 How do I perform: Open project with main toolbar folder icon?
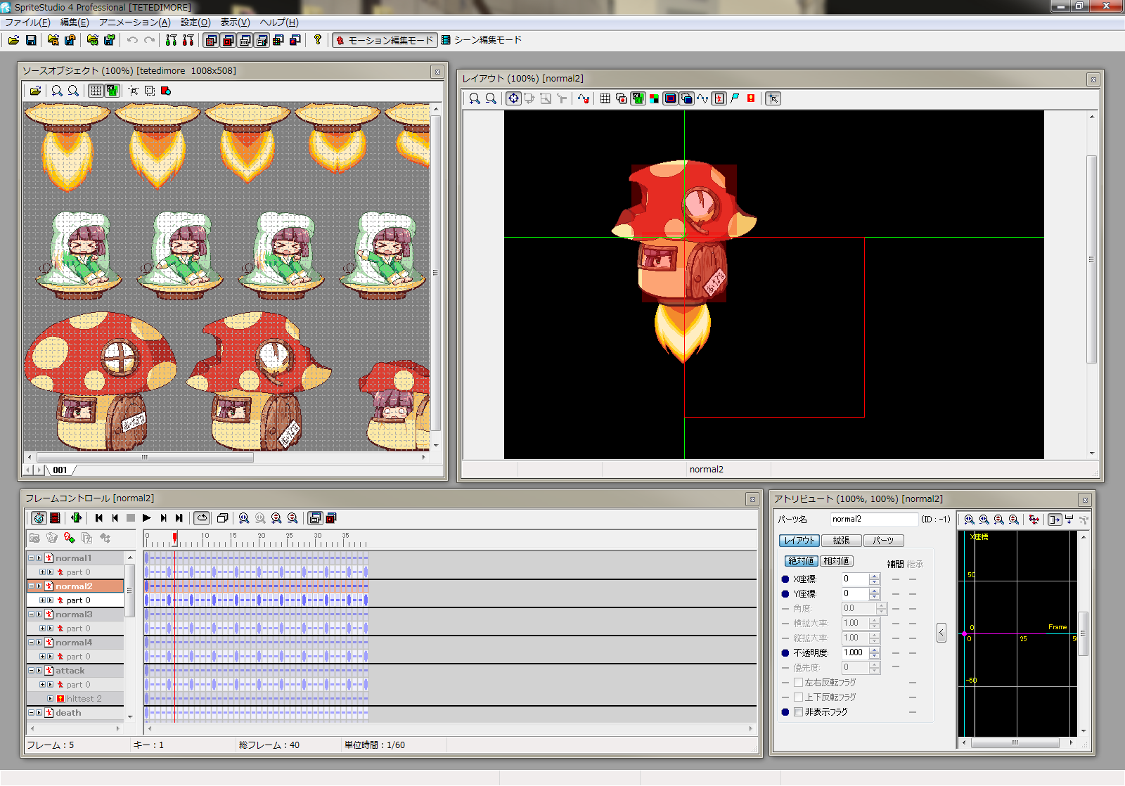[x=13, y=40]
